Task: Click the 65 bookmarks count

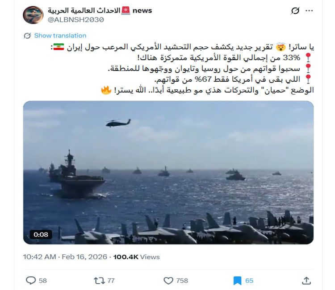Action: coord(249,281)
